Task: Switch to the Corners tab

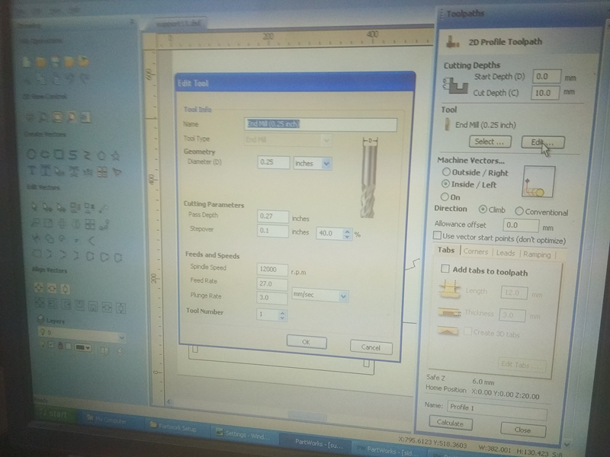Action: (x=475, y=251)
